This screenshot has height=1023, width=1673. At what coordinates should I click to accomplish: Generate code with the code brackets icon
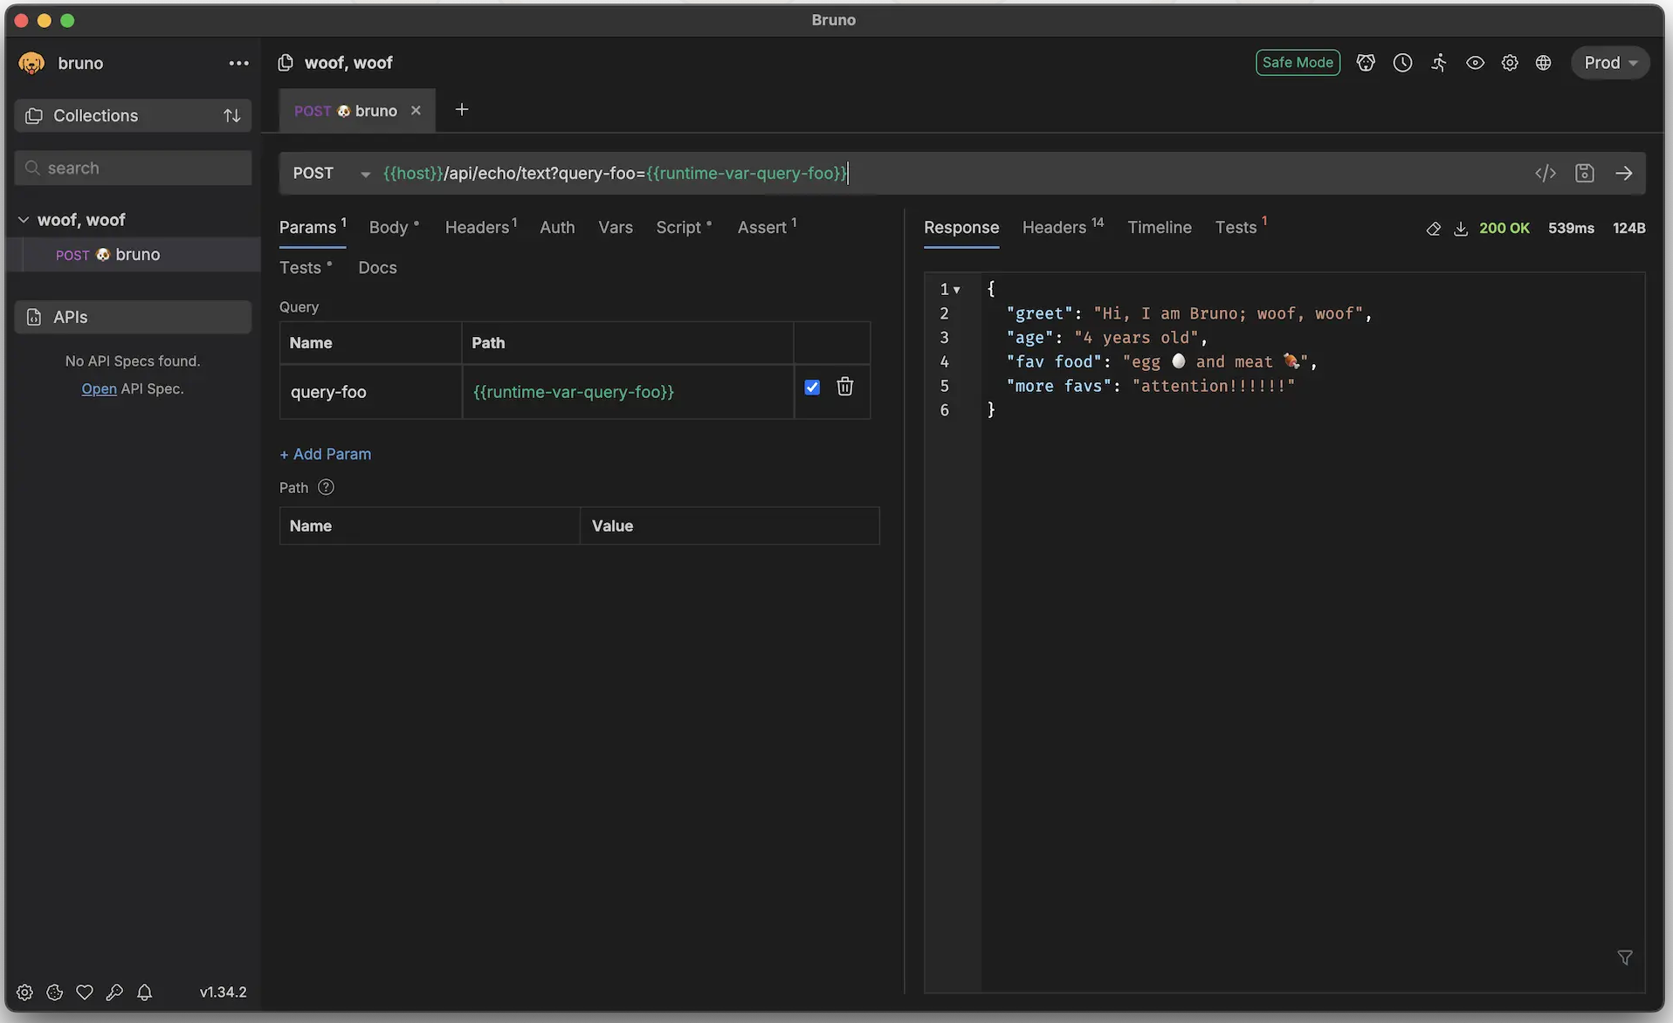pyautogui.click(x=1546, y=173)
